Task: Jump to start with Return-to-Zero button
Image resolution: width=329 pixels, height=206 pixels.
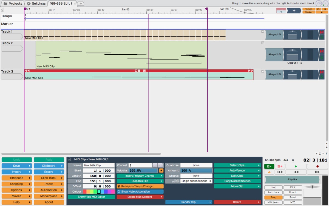Action: coord(280,172)
